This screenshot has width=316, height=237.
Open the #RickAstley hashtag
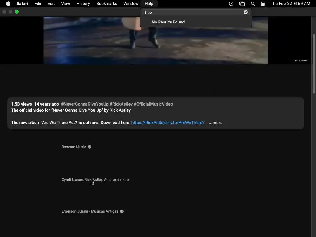pos(121,104)
